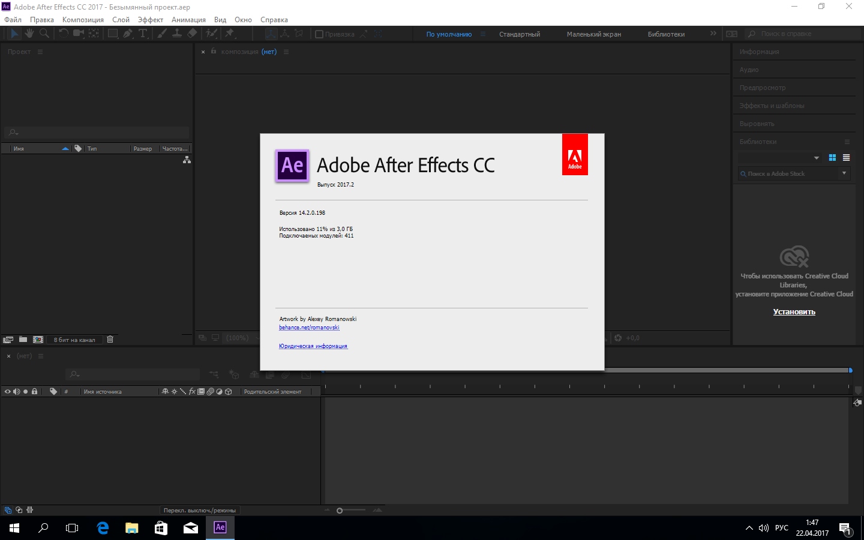Click Установить to install Creative Cloud
This screenshot has width=864, height=540.
[794, 312]
